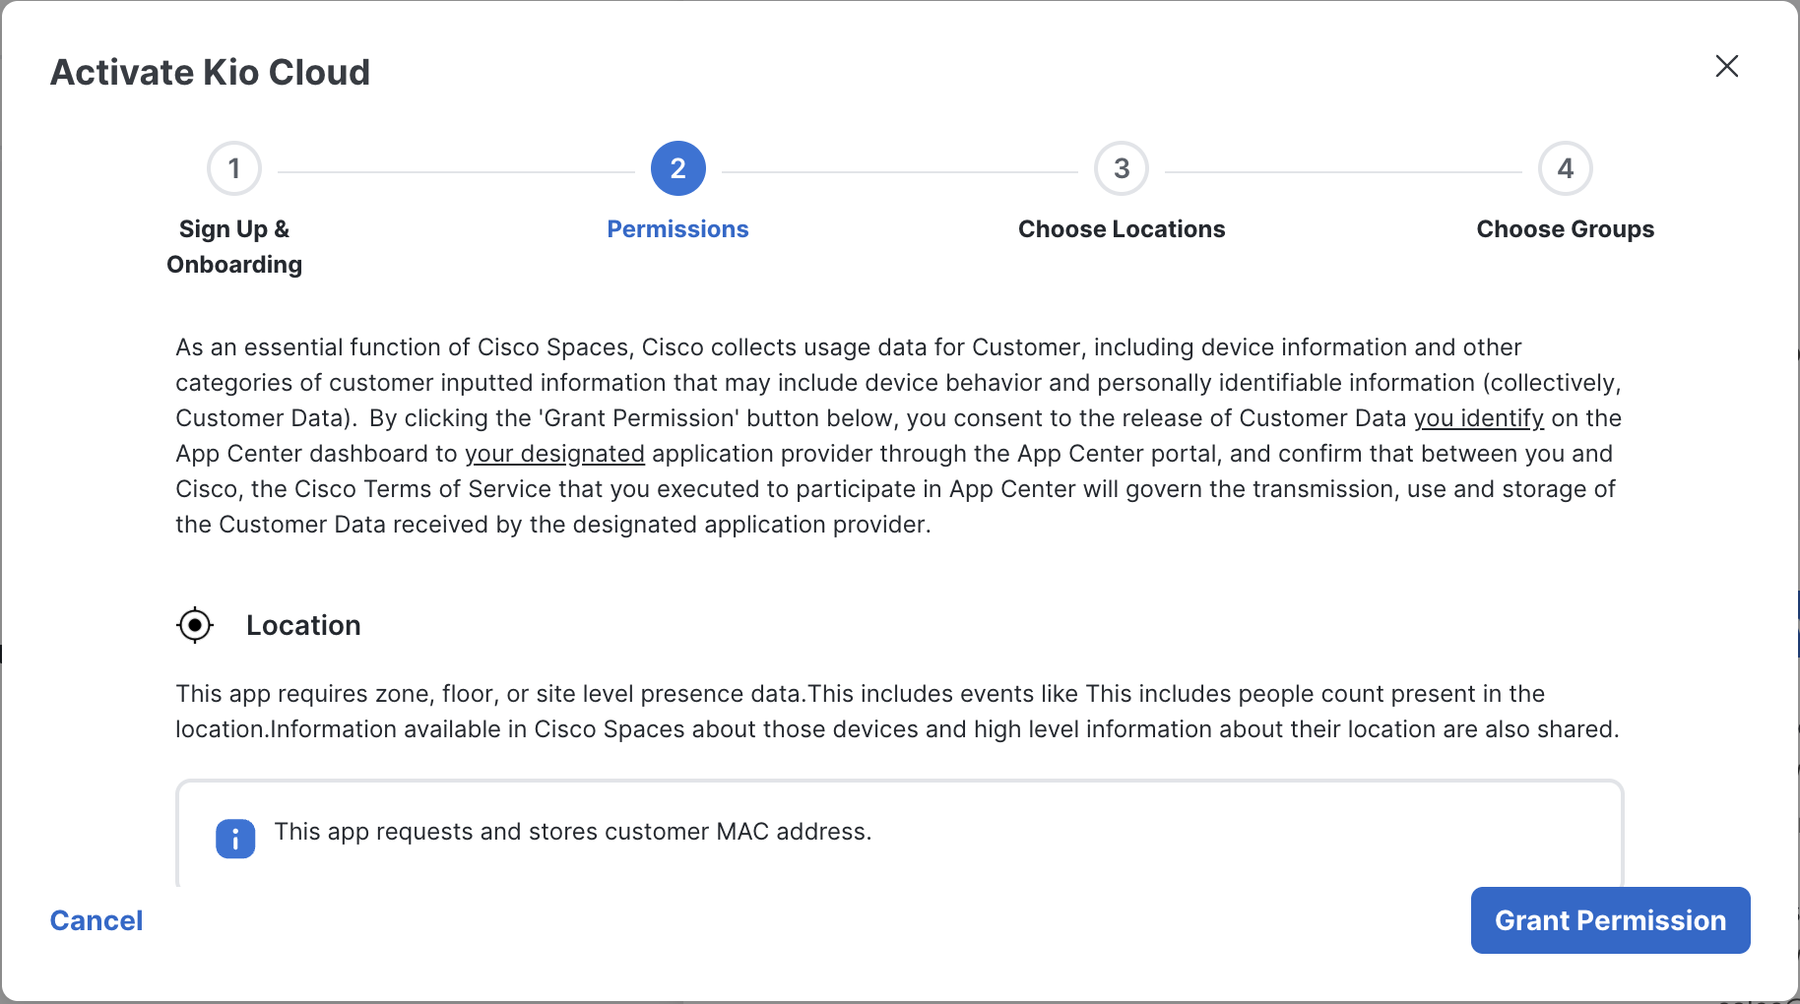
Task: Click the step 2 Permissions circle
Action: (677, 168)
